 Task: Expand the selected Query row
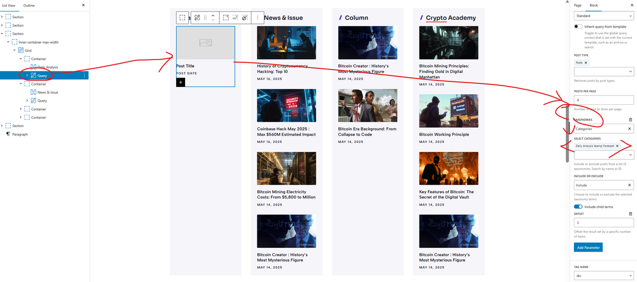(27, 75)
